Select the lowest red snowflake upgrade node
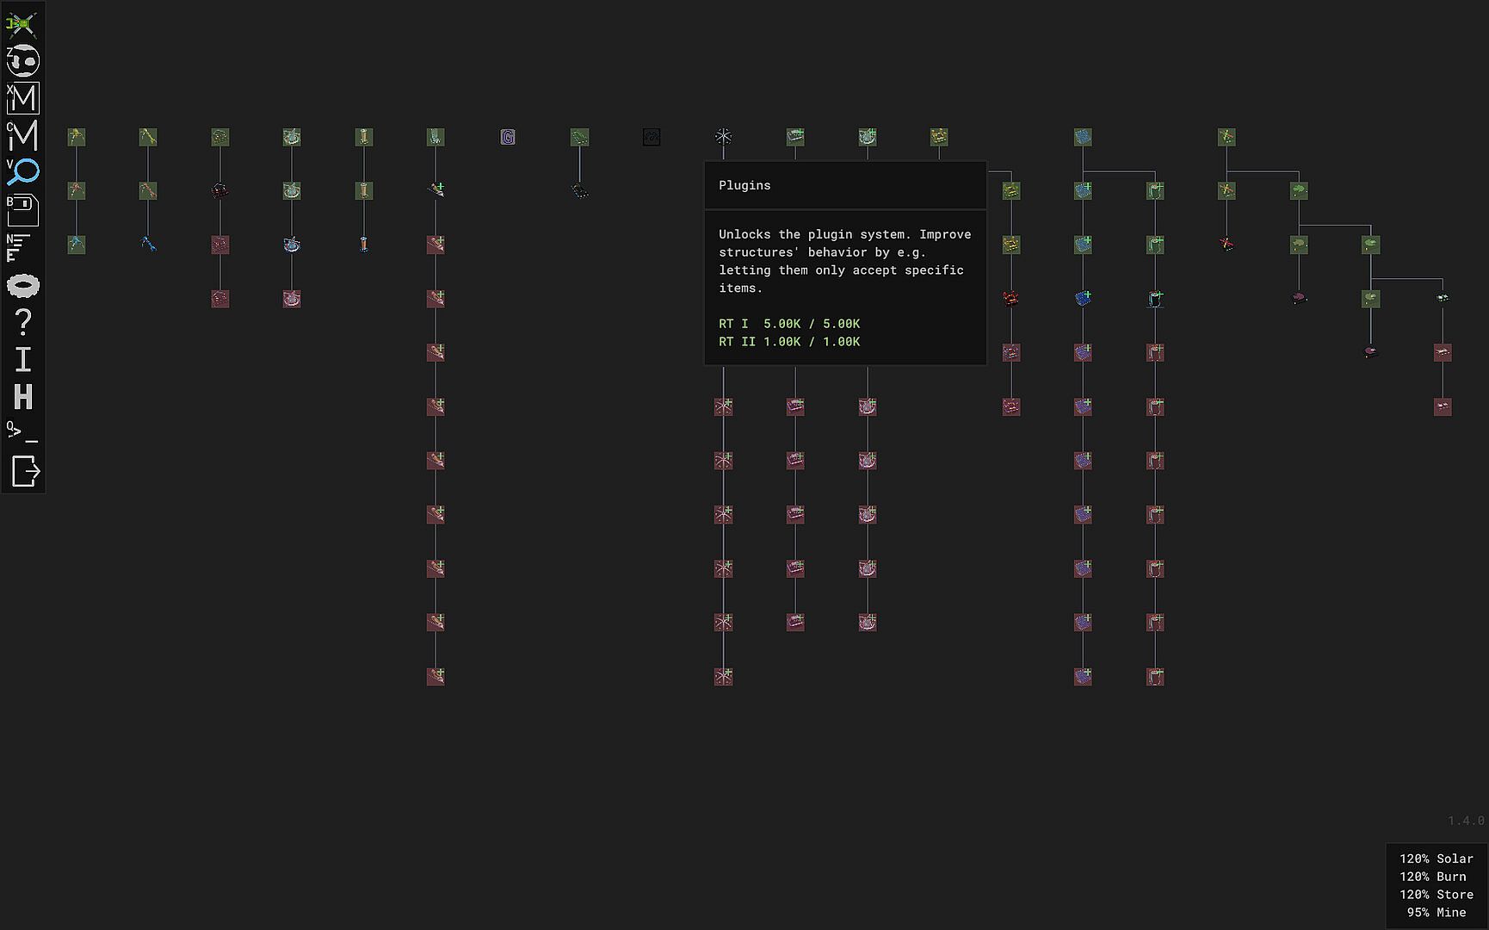 pos(723,676)
